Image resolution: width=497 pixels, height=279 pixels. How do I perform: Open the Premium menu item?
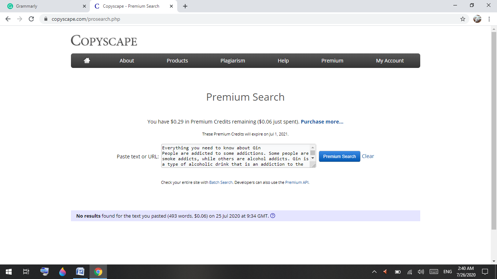(x=332, y=61)
